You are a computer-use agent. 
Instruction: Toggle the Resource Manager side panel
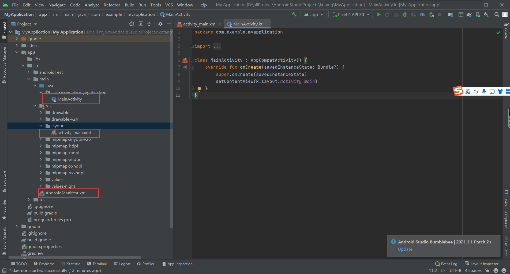pos(4,64)
